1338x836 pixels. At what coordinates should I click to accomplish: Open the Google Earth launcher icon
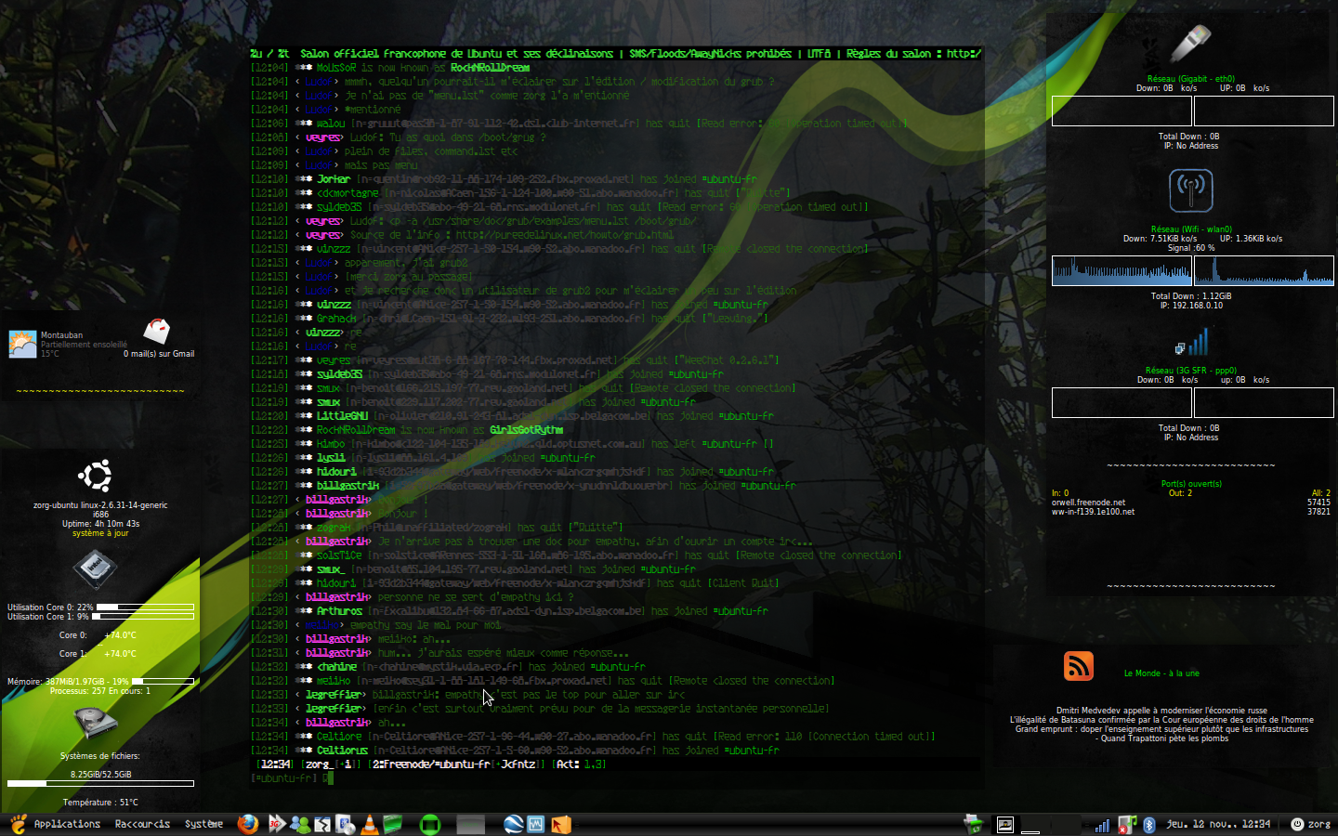click(512, 824)
